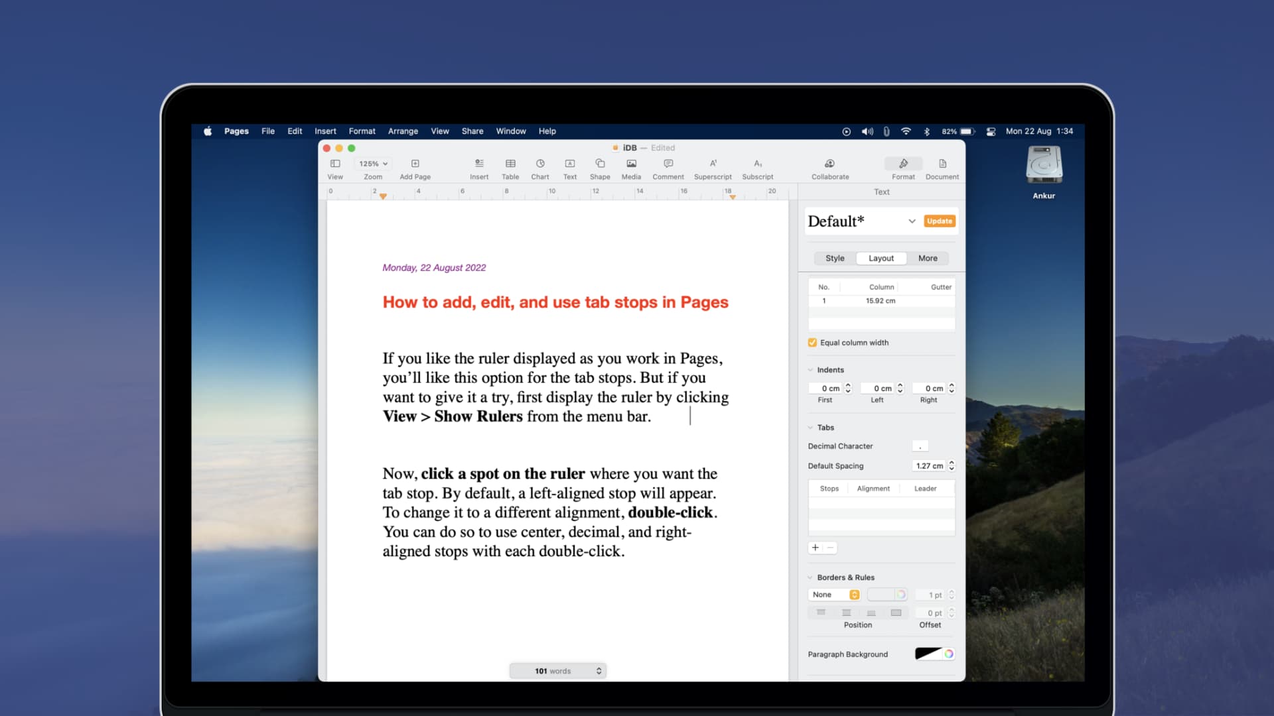Screen dimensions: 1274x716
Task: Click the First indent value field
Action: click(x=826, y=388)
